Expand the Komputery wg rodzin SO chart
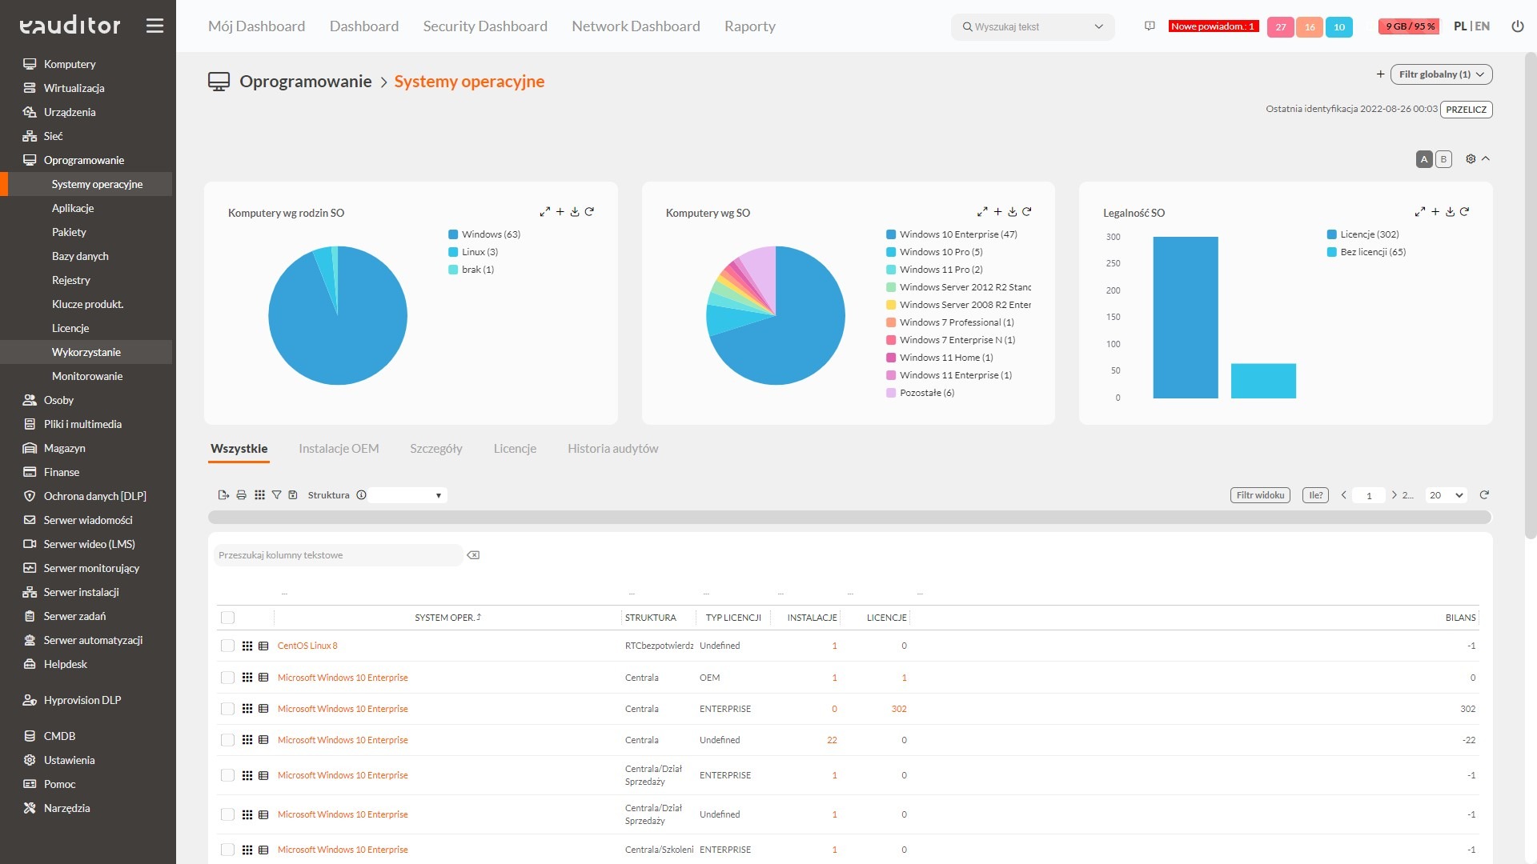The height and width of the screenshot is (864, 1537). pos(544,212)
